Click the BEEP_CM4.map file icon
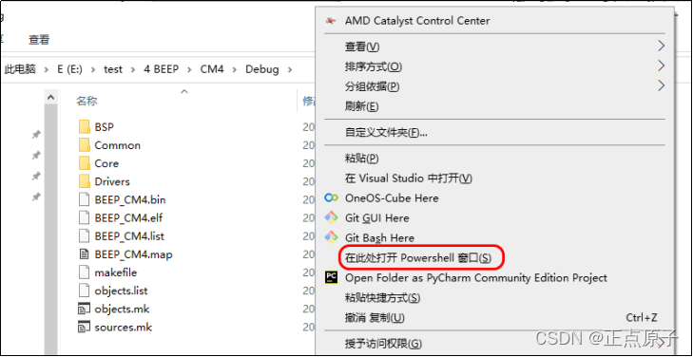Screen dimensions: 693x357 click(x=84, y=254)
